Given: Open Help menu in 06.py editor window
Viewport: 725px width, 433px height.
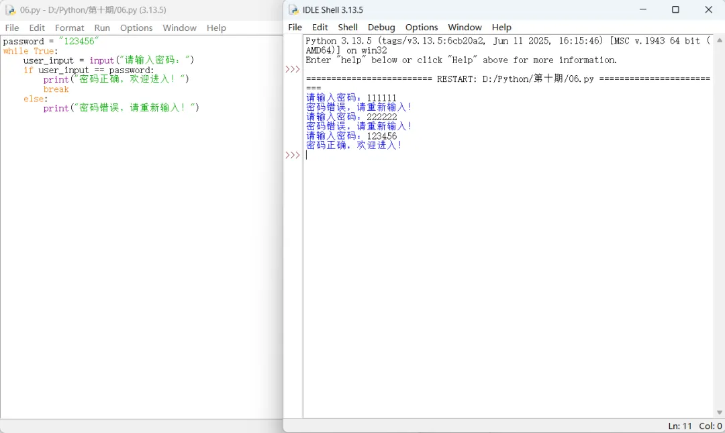Looking at the screenshot, I should [x=216, y=28].
